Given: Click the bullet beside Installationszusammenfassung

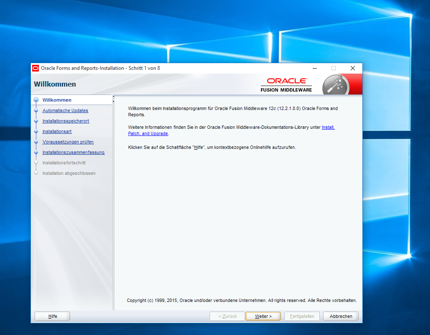Looking at the screenshot, I should click(36, 152).
